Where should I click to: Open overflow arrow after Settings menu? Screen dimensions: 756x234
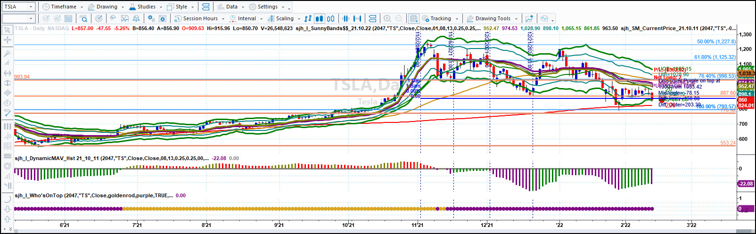pos(289,8)
